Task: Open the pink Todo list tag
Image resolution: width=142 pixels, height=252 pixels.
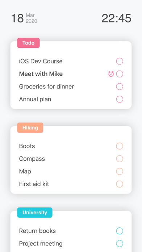Action: pyautogui.click(x=29, y=43)
